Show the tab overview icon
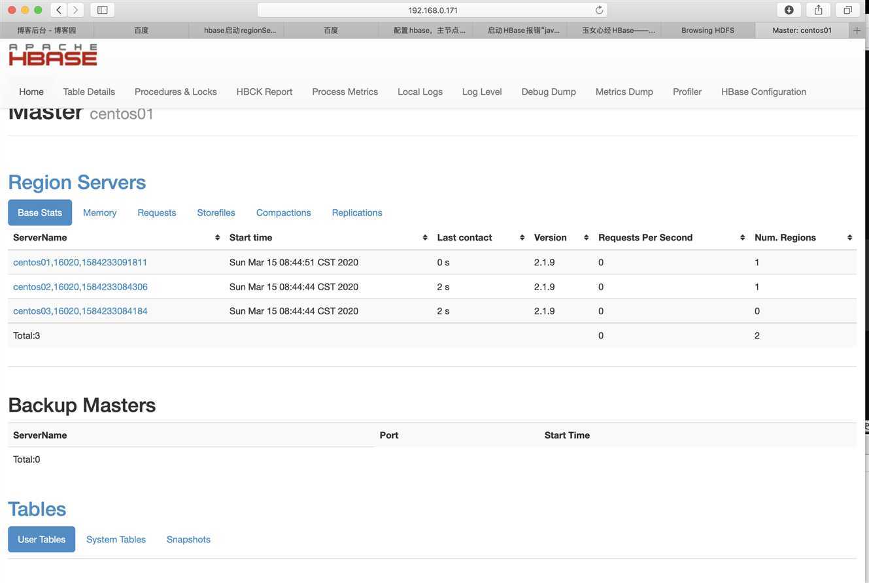Screen dimensions: 869x583 click(847, 10)
